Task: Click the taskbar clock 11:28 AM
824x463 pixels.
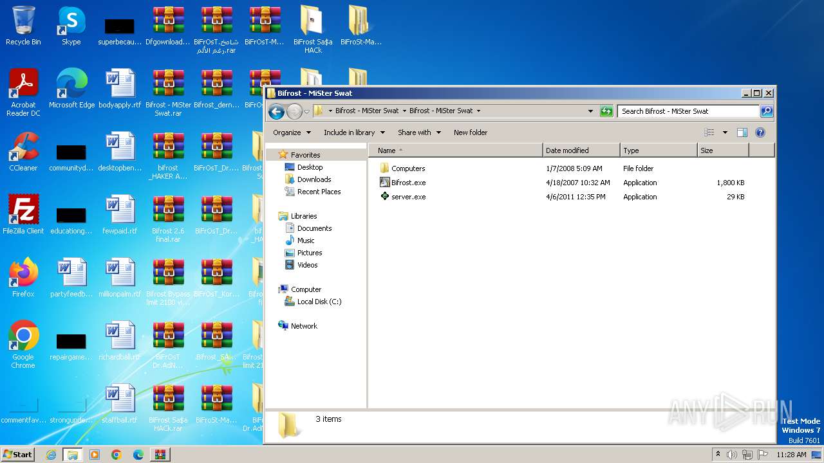Action: pos(791,455)
